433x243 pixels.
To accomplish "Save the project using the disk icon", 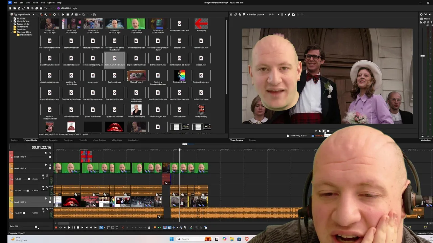I will [19, 8].
